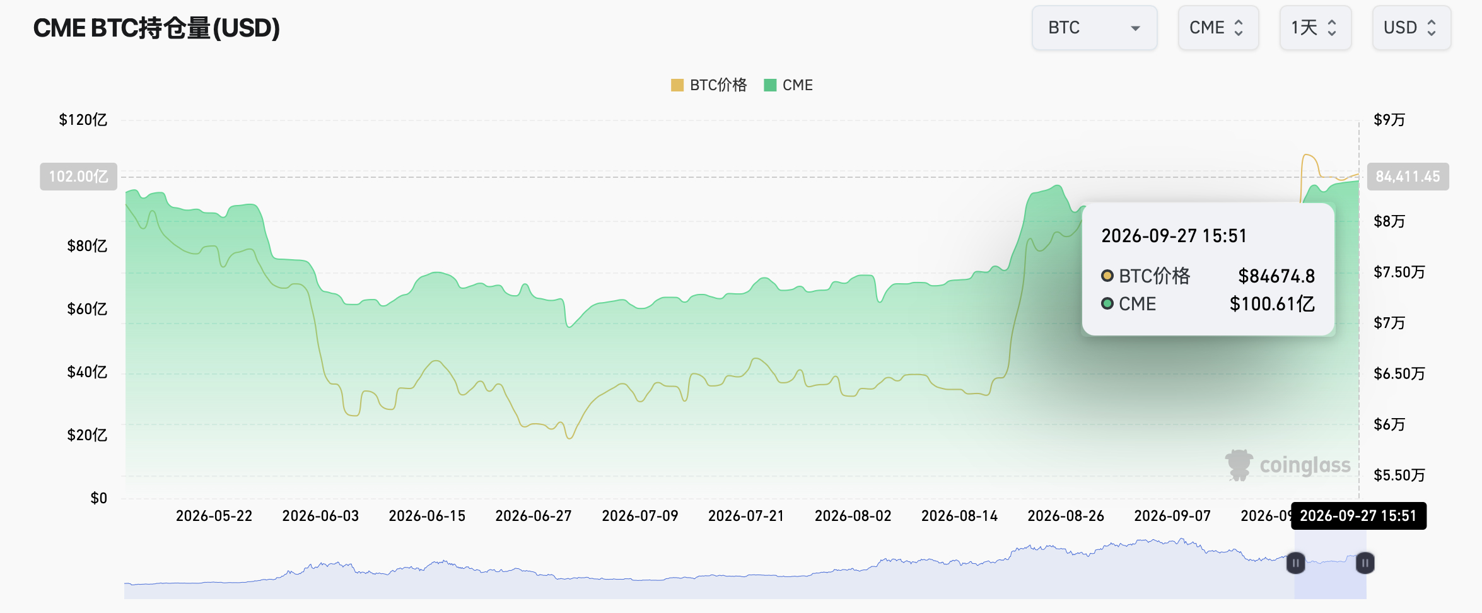Click the $7.50万 right axis label
The width and height of the screenshot is (1482, 613).
[1400, 272]
